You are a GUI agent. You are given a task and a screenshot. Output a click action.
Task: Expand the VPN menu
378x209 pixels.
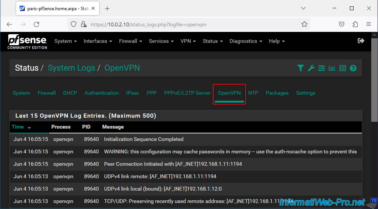[188, 41]
